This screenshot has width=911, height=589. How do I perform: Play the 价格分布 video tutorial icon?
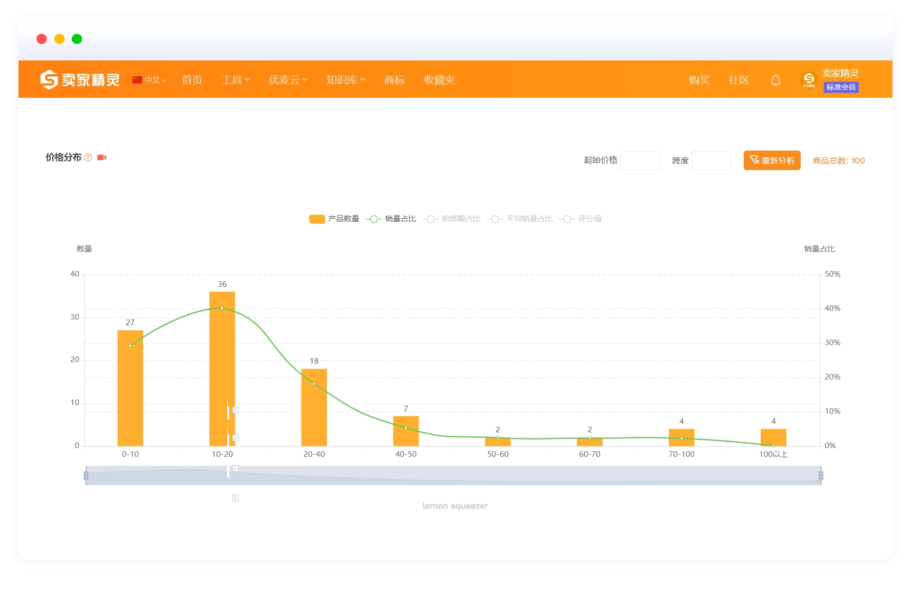pyautogui.click(x=102, y=157)
